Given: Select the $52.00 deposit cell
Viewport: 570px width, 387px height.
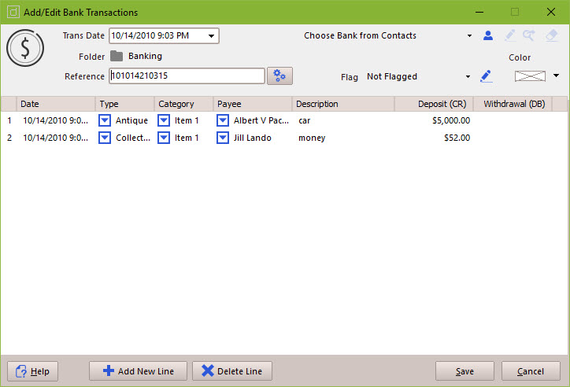Looking at the screenshot, I should pyautogui.click(x=434, y=138).
